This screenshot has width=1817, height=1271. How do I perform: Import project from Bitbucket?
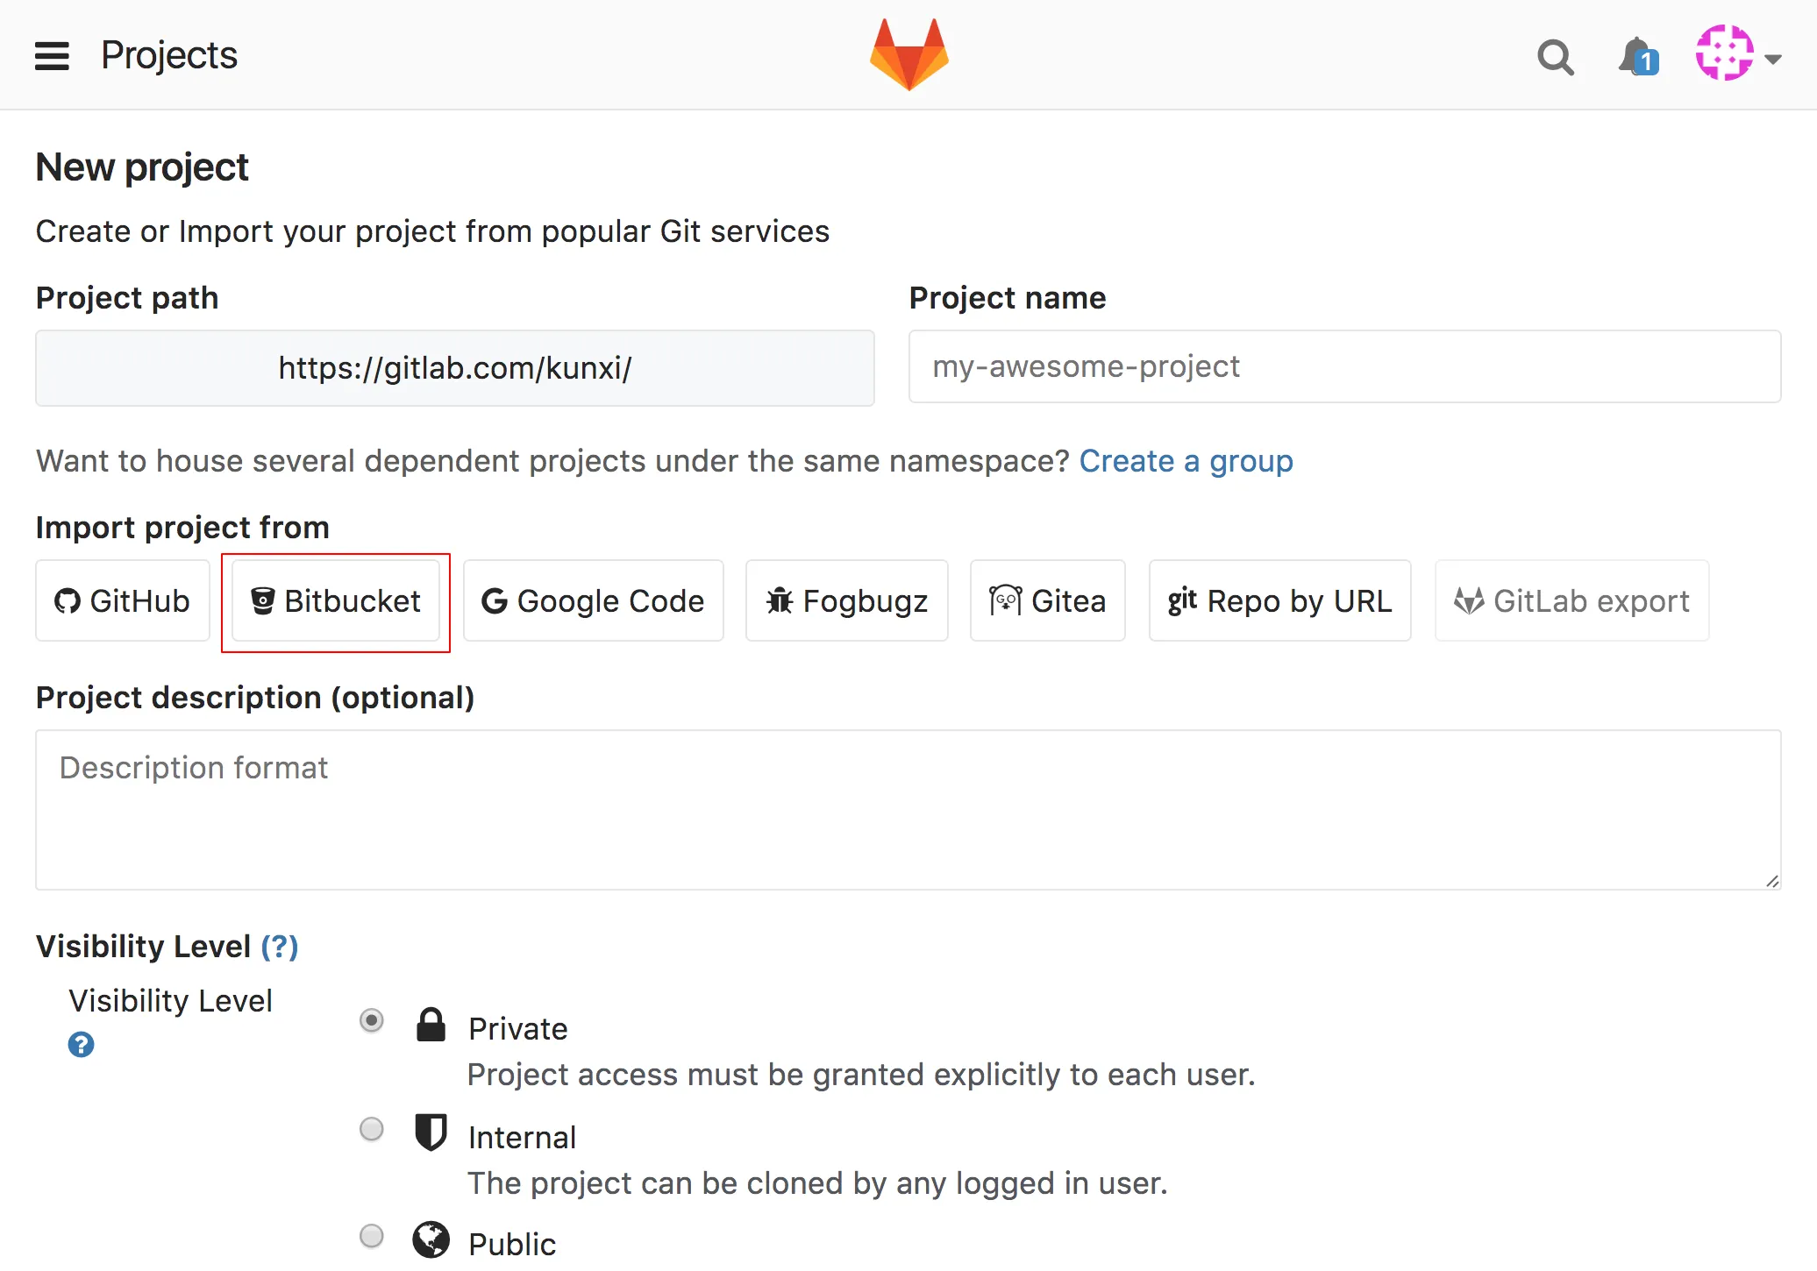[x=336, y=601]
